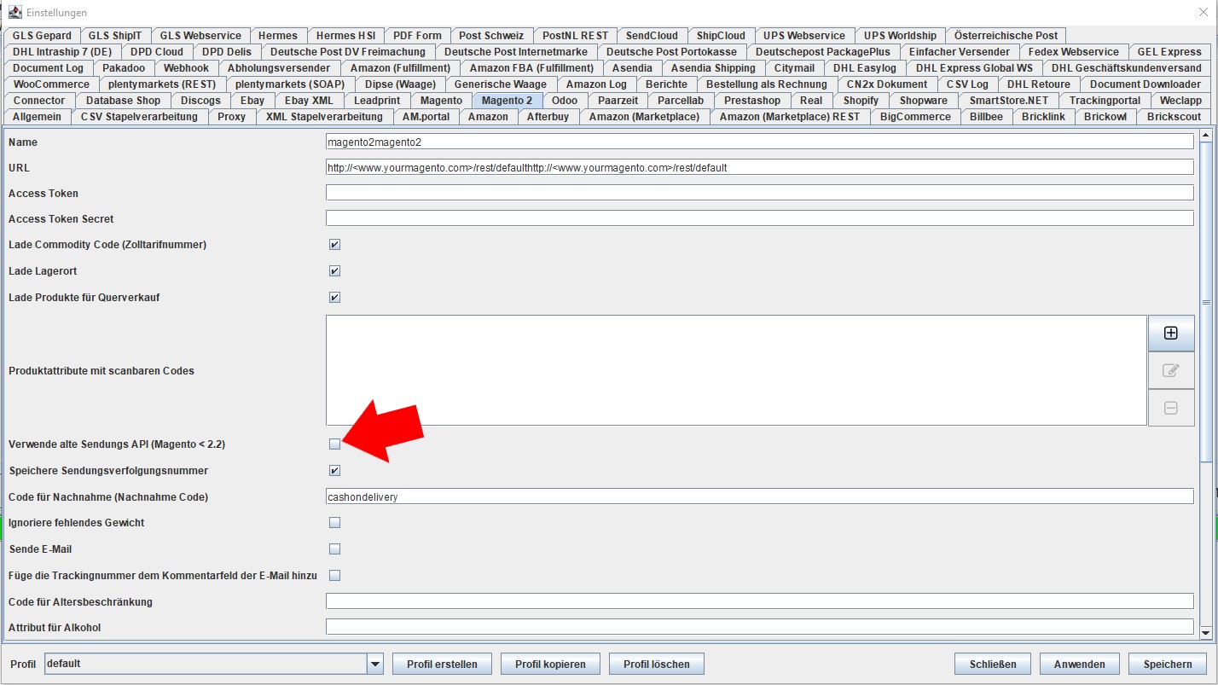Select the Fedex Webservice tab
This screenshot has height=685, width=1218.
pyautogui.click(x=1074, y=52)
